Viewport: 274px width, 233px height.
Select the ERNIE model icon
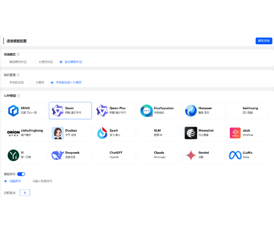pos(13,111)
